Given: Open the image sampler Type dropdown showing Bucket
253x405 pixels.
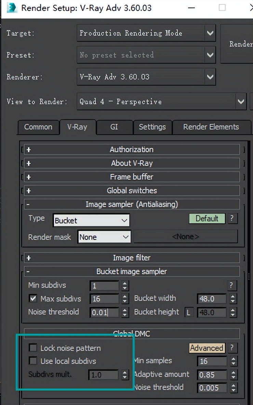Looking at the screenshot, I should point(91,220).
